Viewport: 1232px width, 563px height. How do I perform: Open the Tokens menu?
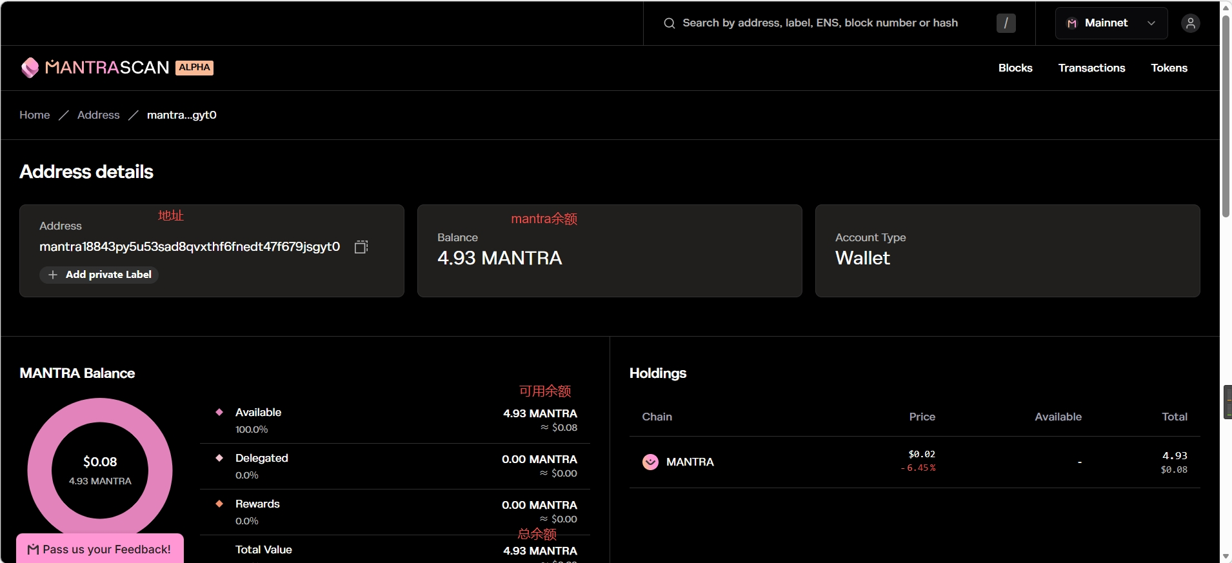(1169, 68)
